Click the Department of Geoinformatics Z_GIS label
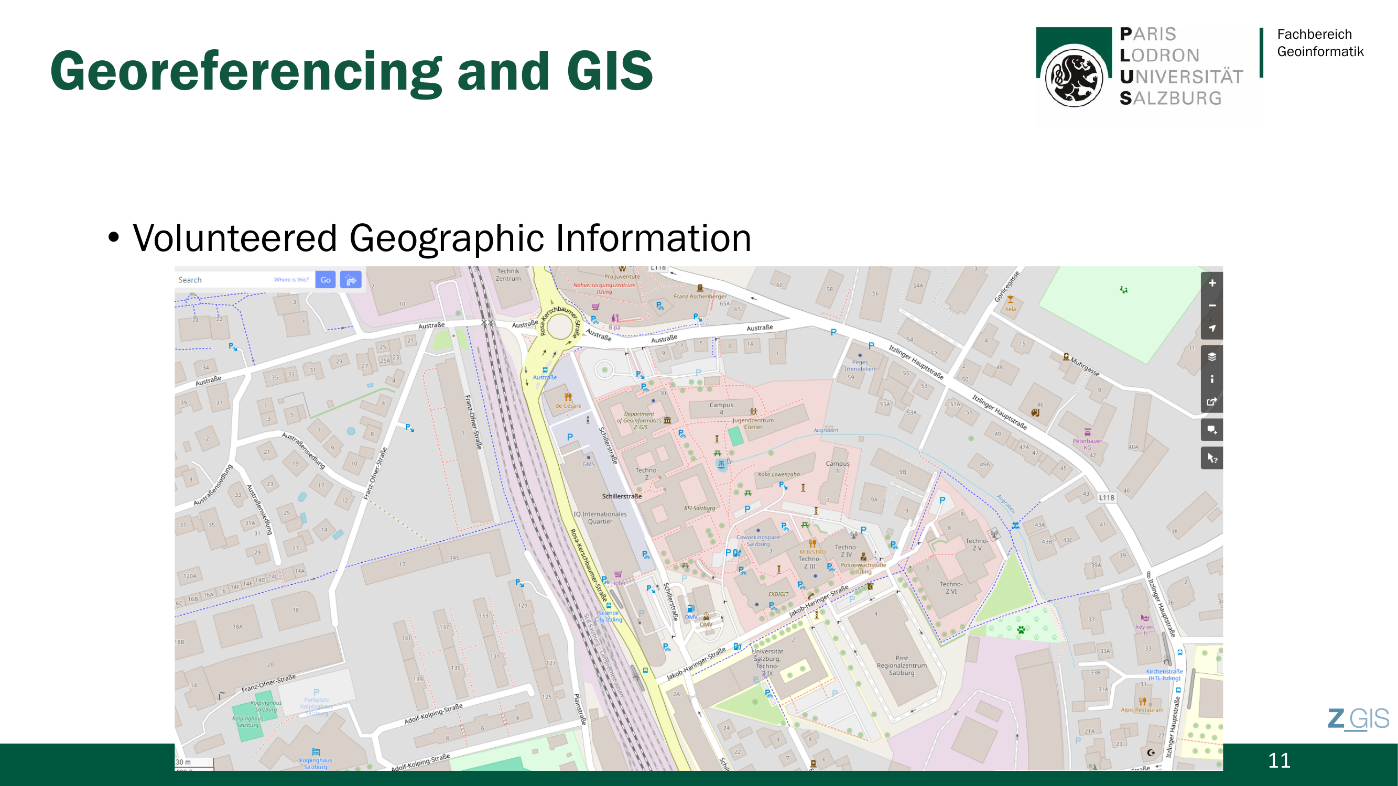This screenshot has width=1398, height=786. tap(640, 420)
